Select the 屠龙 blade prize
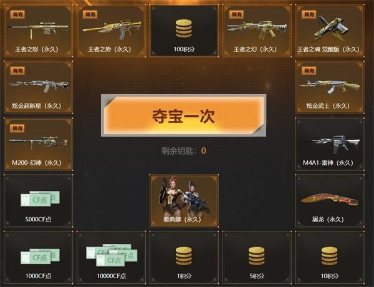Image resolution: width=374 pixels, height=287 pixels. pyautogui.click(x=330, y=200)
